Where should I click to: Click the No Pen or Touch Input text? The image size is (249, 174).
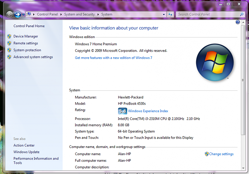[156, 138]
